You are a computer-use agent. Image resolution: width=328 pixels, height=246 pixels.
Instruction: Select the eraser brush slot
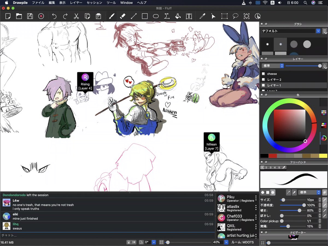pos(284,167)
